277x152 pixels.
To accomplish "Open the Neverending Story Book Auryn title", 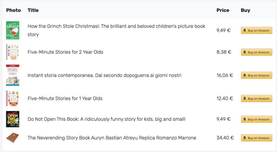I will pyautogui.click(x=112, y=138).
